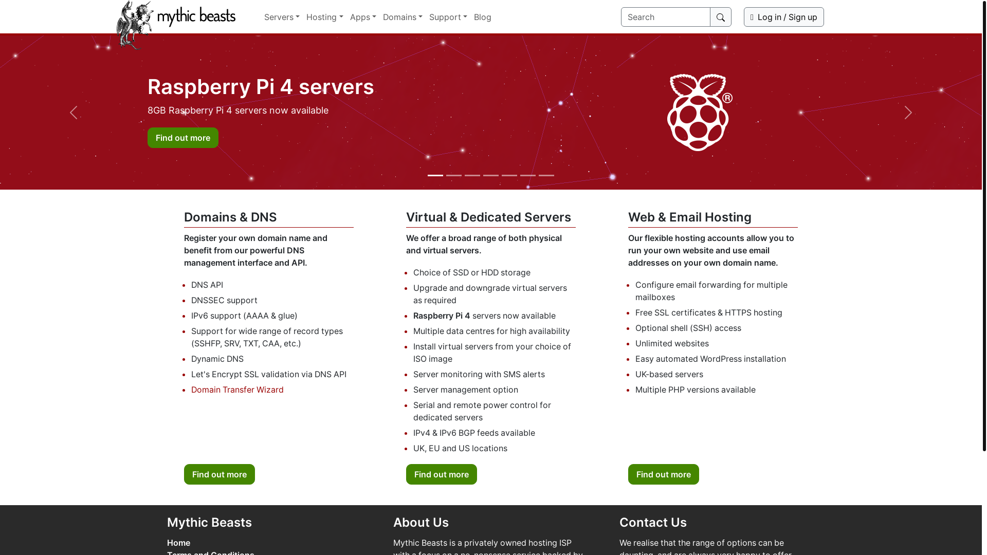The height and width of the screenshot is (555, 987).
Task: Click the Raspberry Pi logo image
Action: 700,113
